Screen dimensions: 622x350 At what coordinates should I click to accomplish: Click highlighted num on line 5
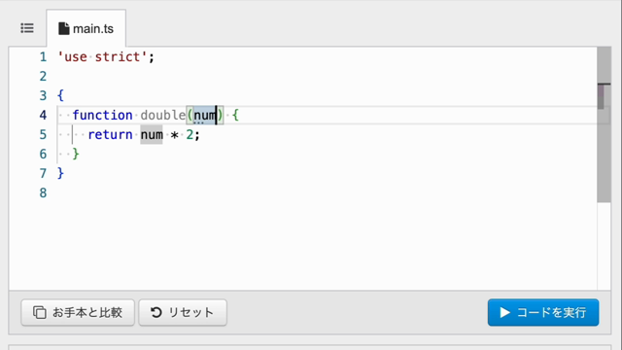coord(152,134)
